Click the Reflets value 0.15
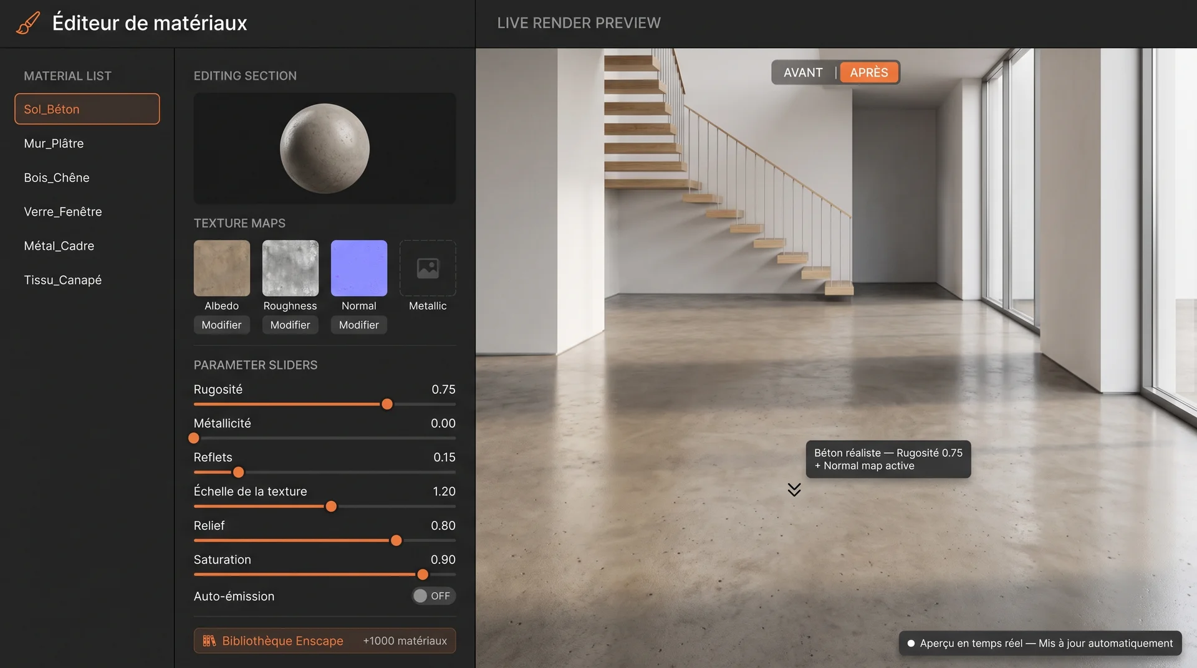 [445, 457]
